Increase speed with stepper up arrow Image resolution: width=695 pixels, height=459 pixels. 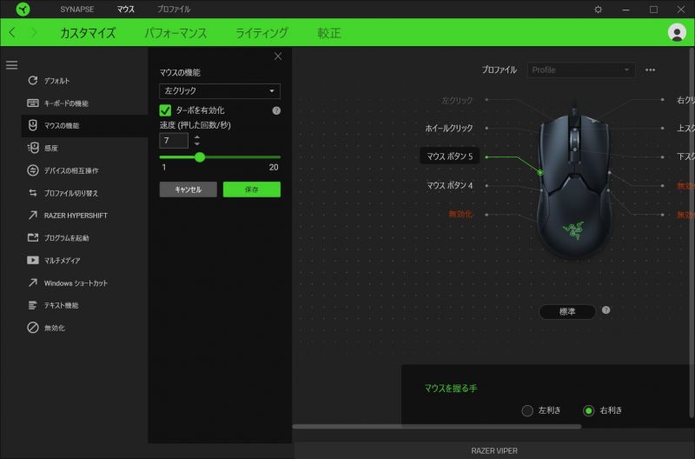[x=197, y=137]
